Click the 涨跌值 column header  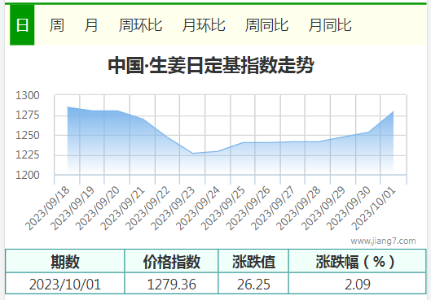click(253, 261)
